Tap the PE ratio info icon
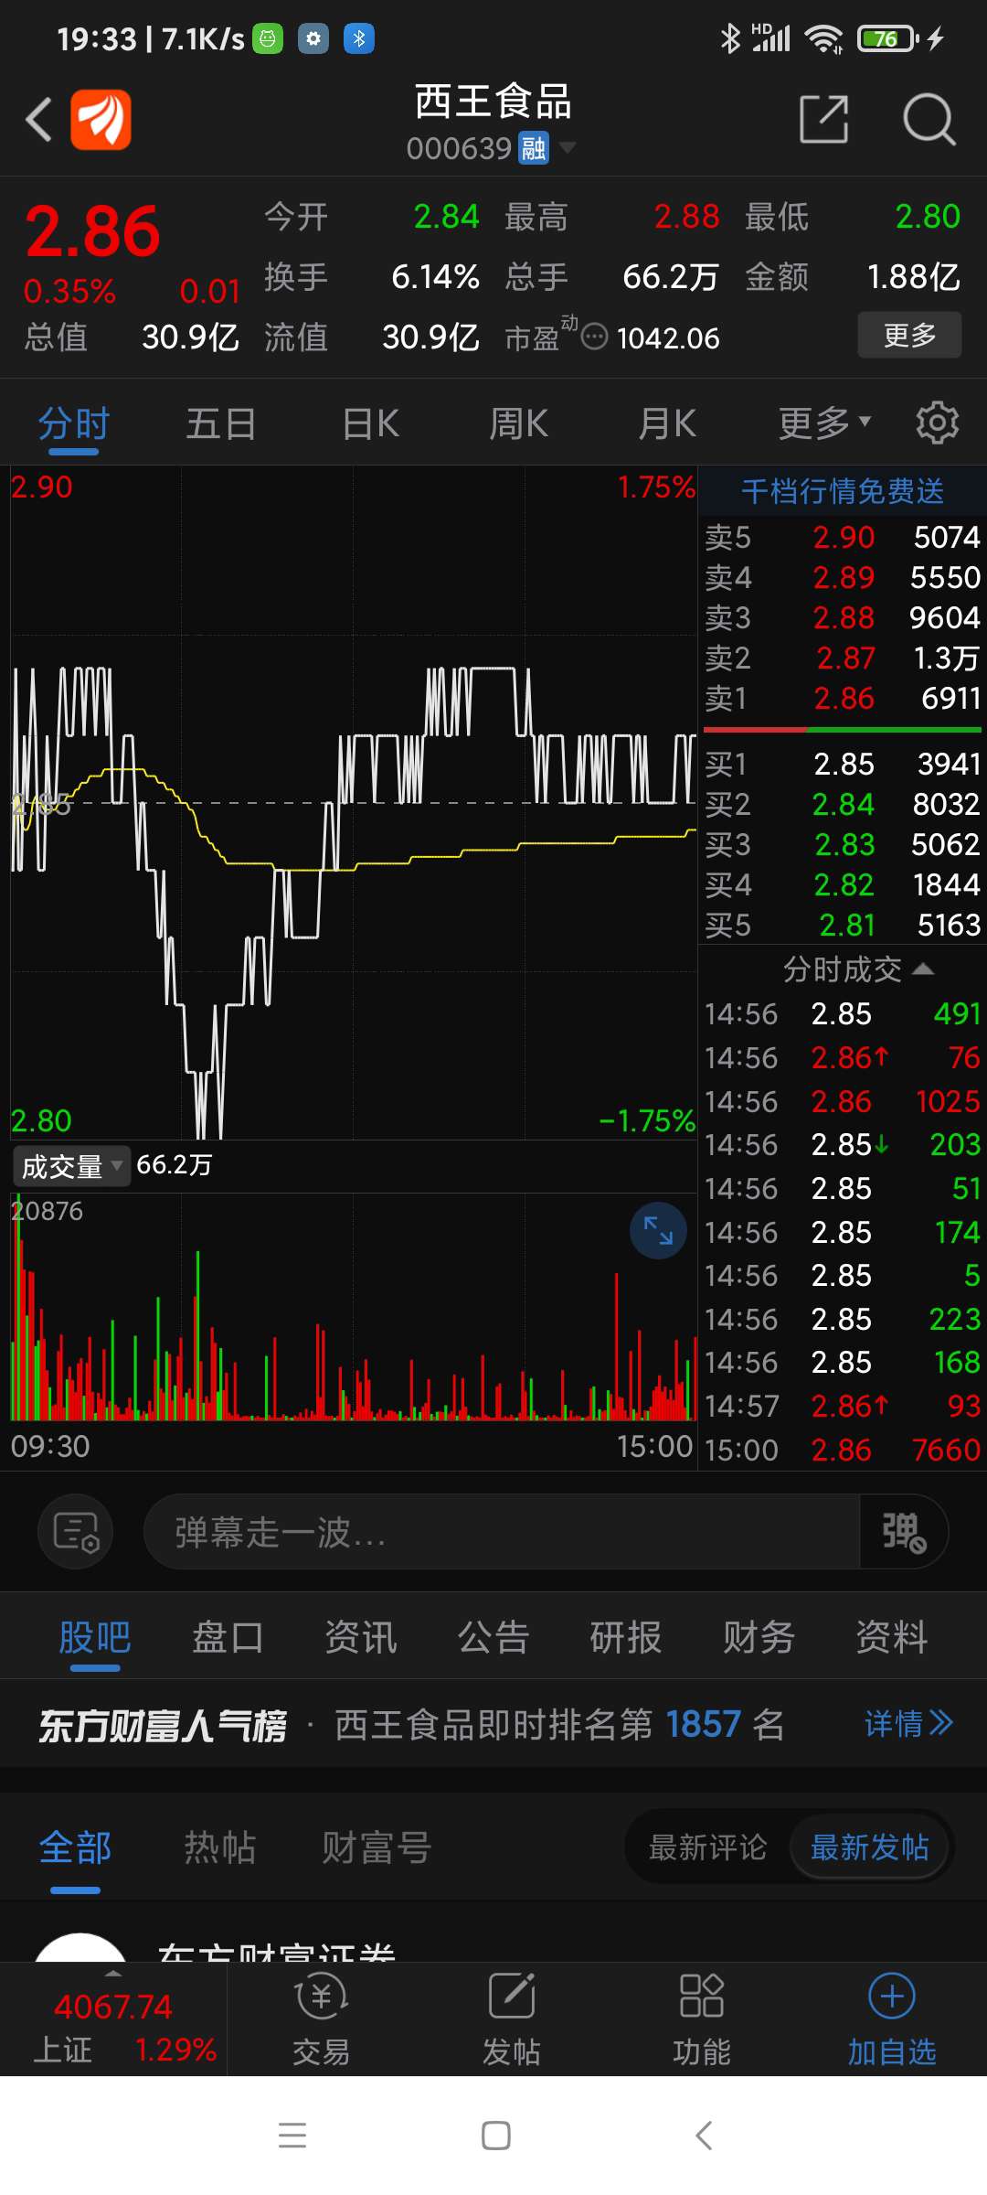Viewport: 987px width, 2195px height. point(594,337)
